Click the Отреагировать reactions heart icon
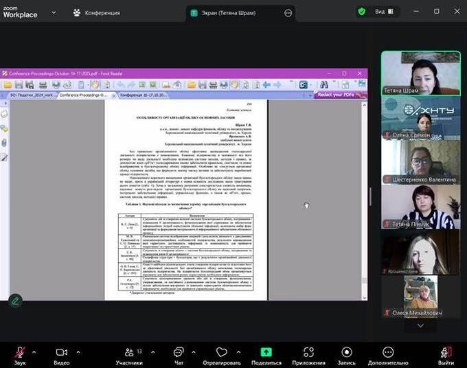The image size is (467, 368). [x=221, y=352]
